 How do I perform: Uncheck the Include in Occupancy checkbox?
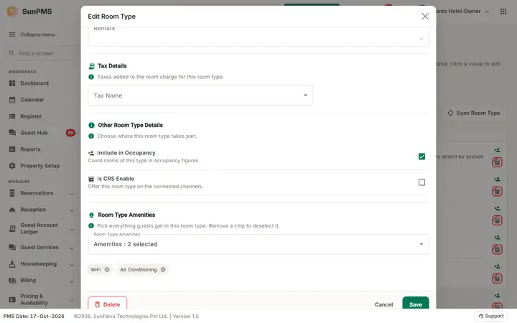click(x=421, y=156)
